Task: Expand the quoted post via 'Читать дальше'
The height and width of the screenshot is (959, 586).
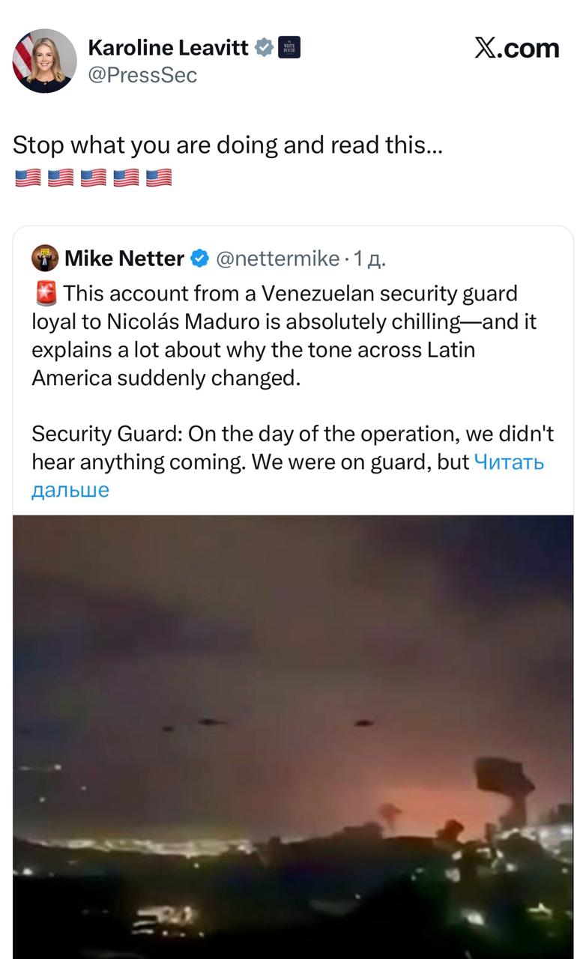Action: (510, 462)
